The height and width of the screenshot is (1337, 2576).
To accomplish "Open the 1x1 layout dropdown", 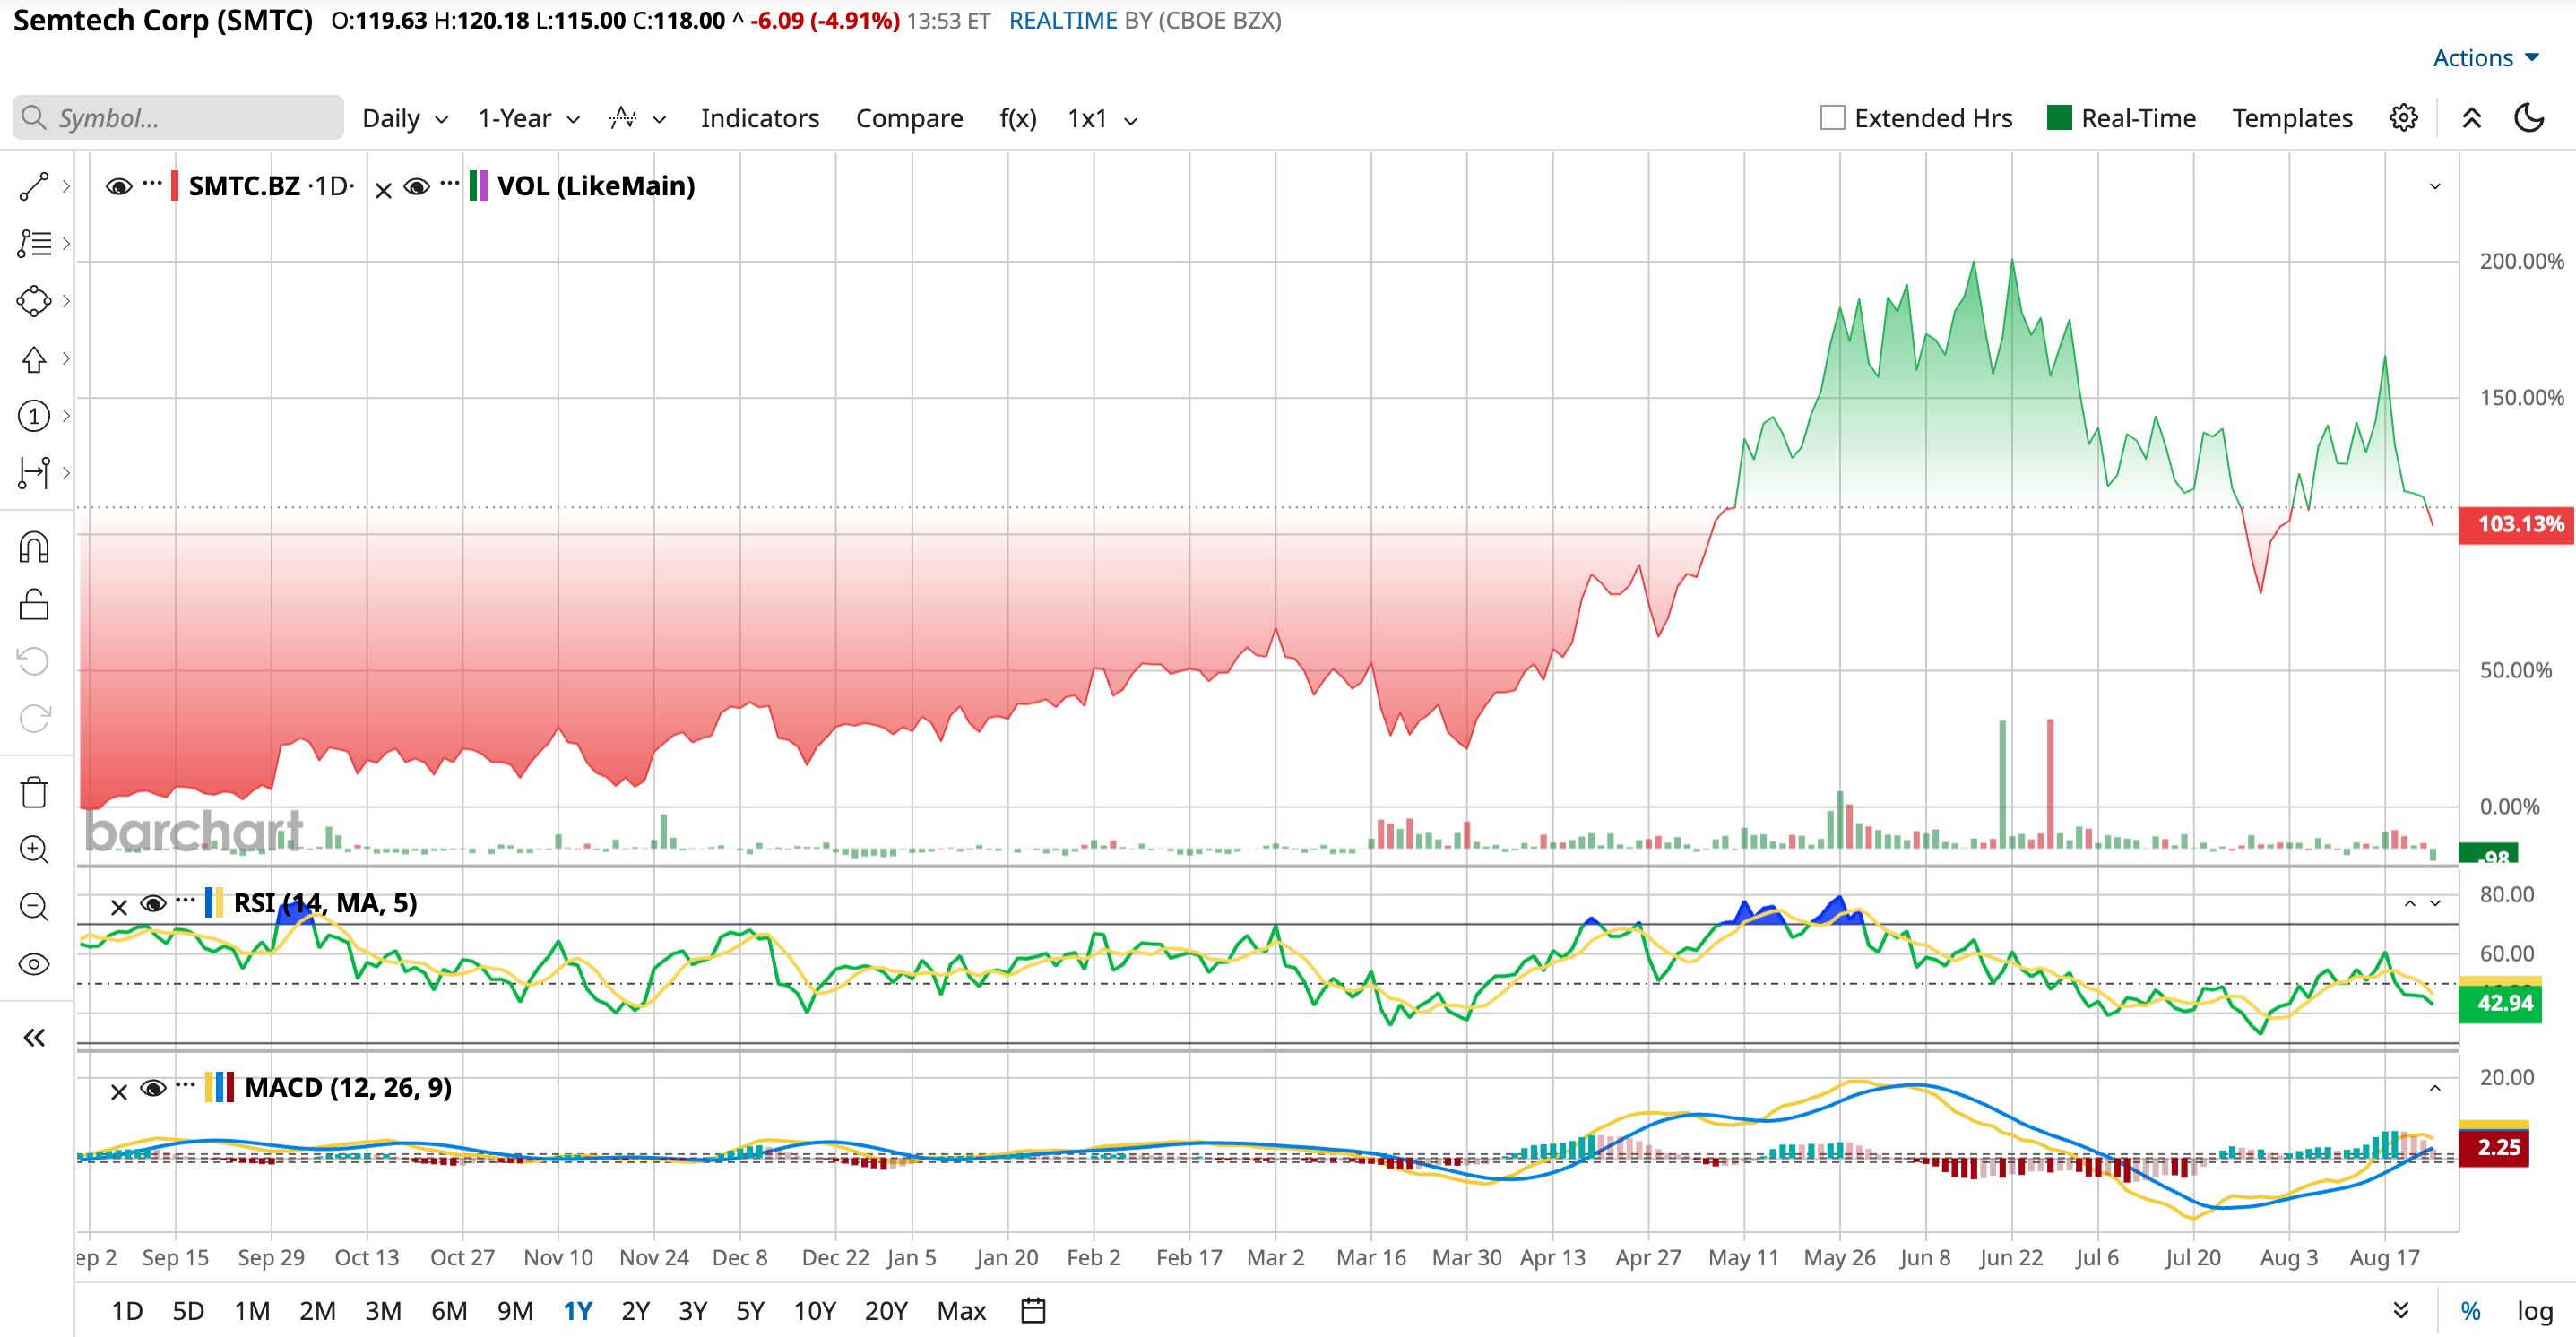I will tap(1103, 119).
